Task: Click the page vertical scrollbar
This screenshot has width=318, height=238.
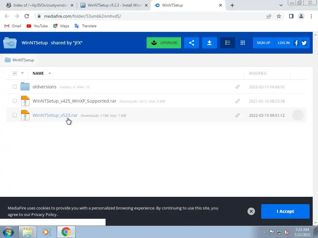Action: click(316, 129)
